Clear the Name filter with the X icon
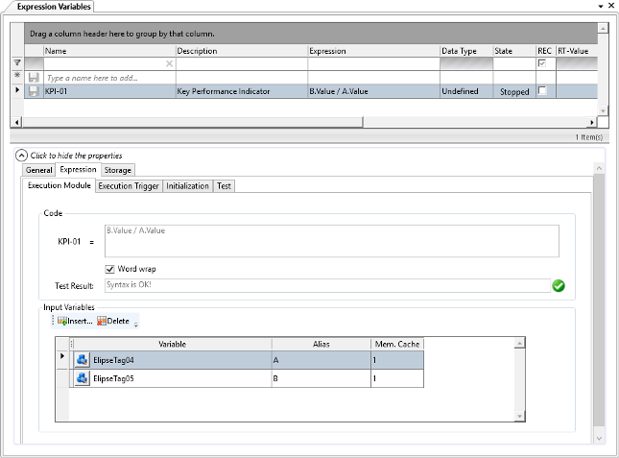Viewport: 619px width, 458px height. [169, 63]
